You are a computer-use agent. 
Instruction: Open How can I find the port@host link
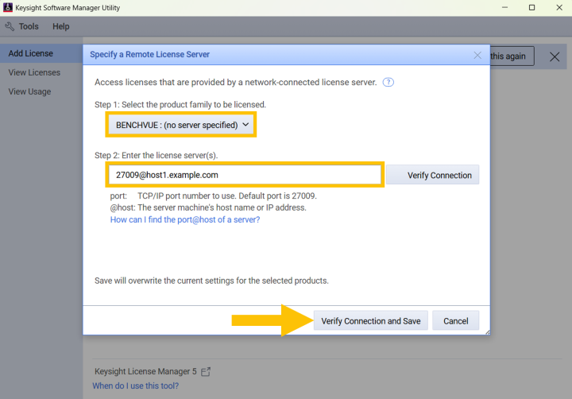[x=185, y=219]
